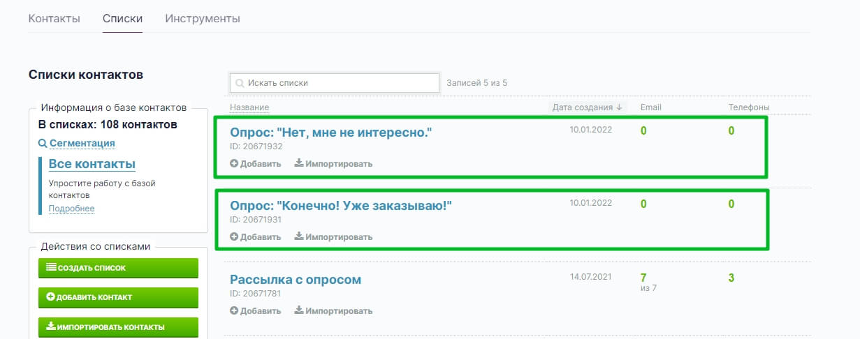Click plus icon in 'Конечно! Уже заказываю!' row
This screenshot has width=860, height=339.
(x=234, y=237)
